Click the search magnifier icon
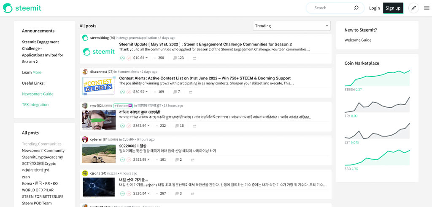This screenshot has height=207, width=432. pos(356,8)
